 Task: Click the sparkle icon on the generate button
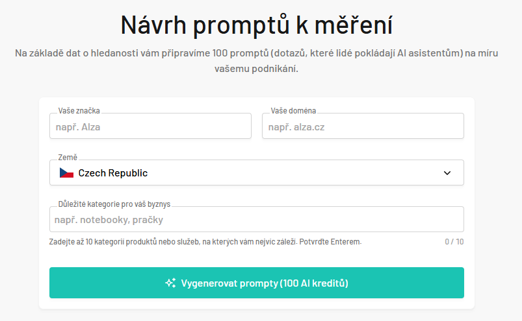[x=170, y=283]
